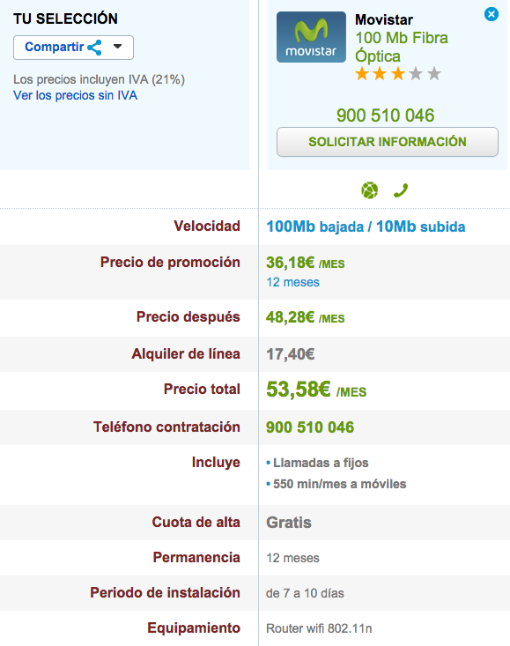
Task: Click the 'Gratis' cuota de alta value
Action: tap(289, 523)
